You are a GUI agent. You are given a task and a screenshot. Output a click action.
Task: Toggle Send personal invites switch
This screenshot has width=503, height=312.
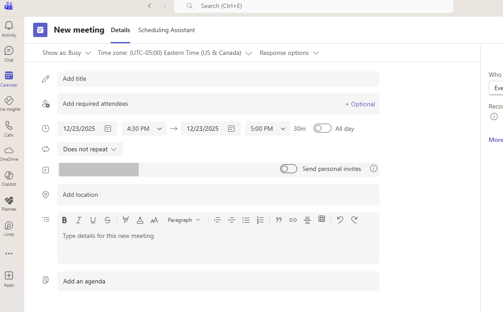click(288, 169)
